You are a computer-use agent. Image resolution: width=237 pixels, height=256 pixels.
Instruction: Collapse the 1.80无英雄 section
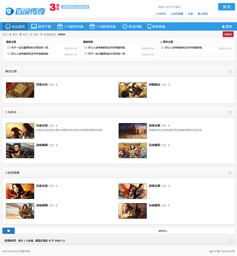click(230, 173)
